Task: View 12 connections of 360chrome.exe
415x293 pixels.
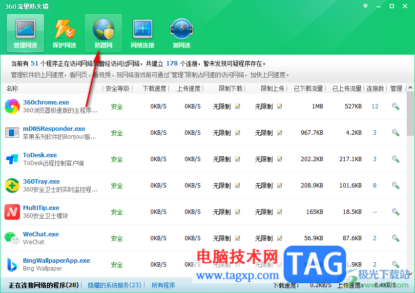Action: click(375, 106)
